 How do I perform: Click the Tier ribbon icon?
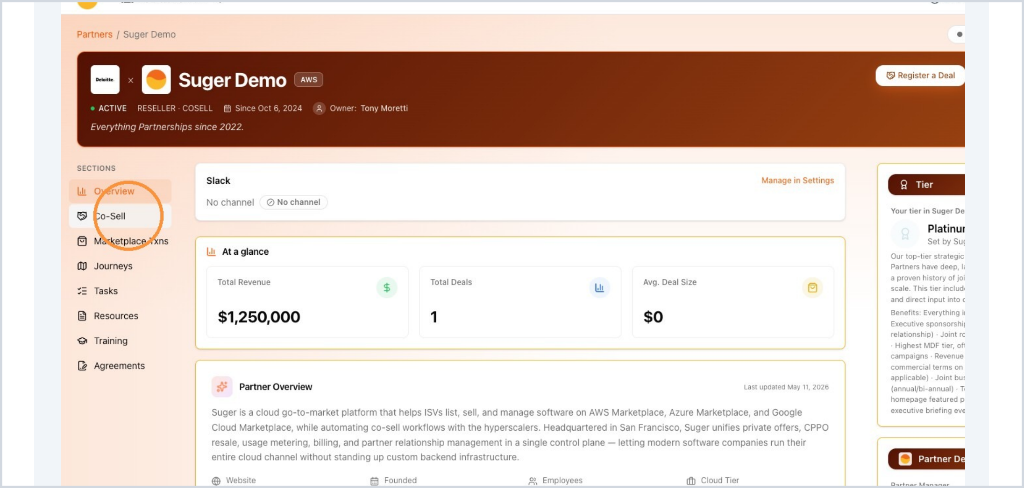(904, 185)
